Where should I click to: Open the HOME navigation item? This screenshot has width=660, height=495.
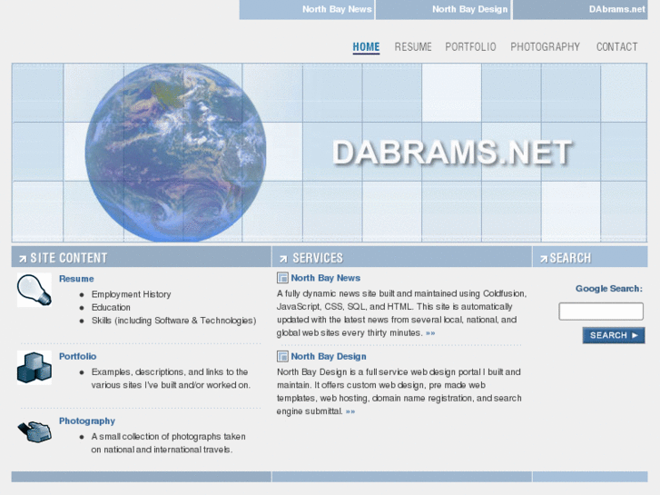point(366,46)
